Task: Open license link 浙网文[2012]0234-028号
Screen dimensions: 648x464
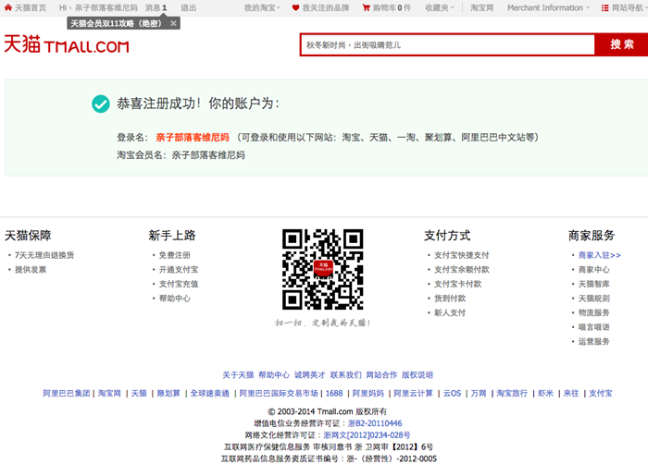Action: (x=367, y=435)
